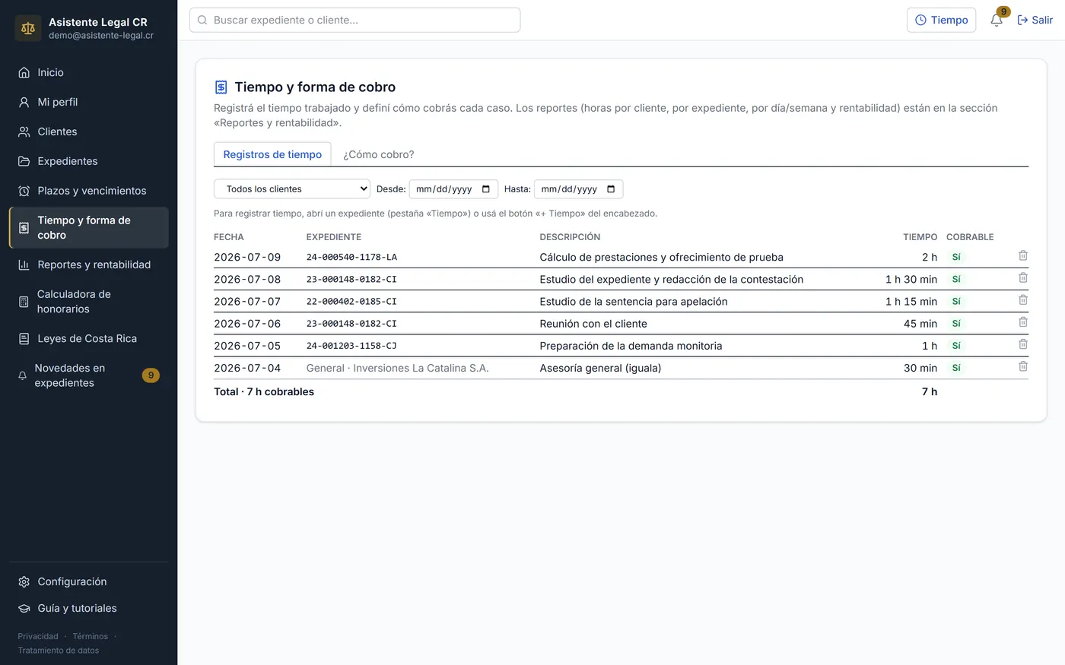Open Leyes de Costa Rica page

[x=89, y=339]
